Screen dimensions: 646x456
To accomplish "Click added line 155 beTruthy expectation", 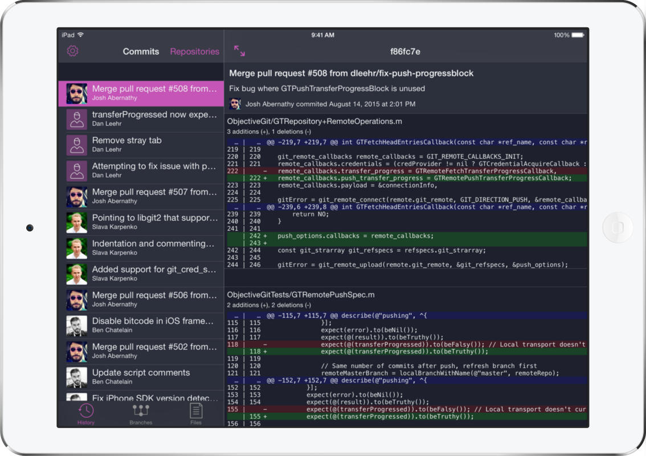I will (x=406, y=417).
